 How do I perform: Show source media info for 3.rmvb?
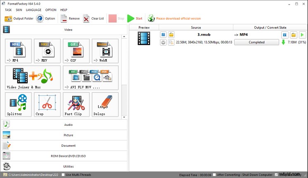pyautogui.click(x=163, y=35)
